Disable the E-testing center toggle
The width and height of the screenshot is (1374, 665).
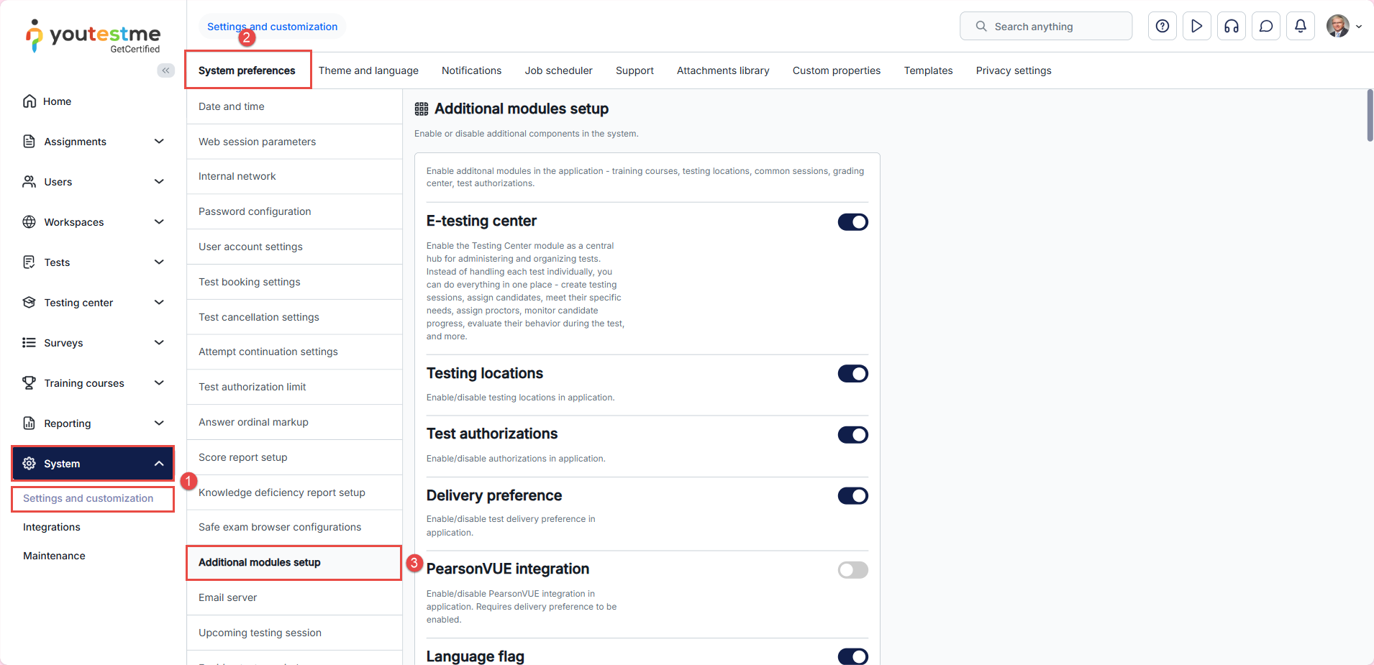[852, 222]
